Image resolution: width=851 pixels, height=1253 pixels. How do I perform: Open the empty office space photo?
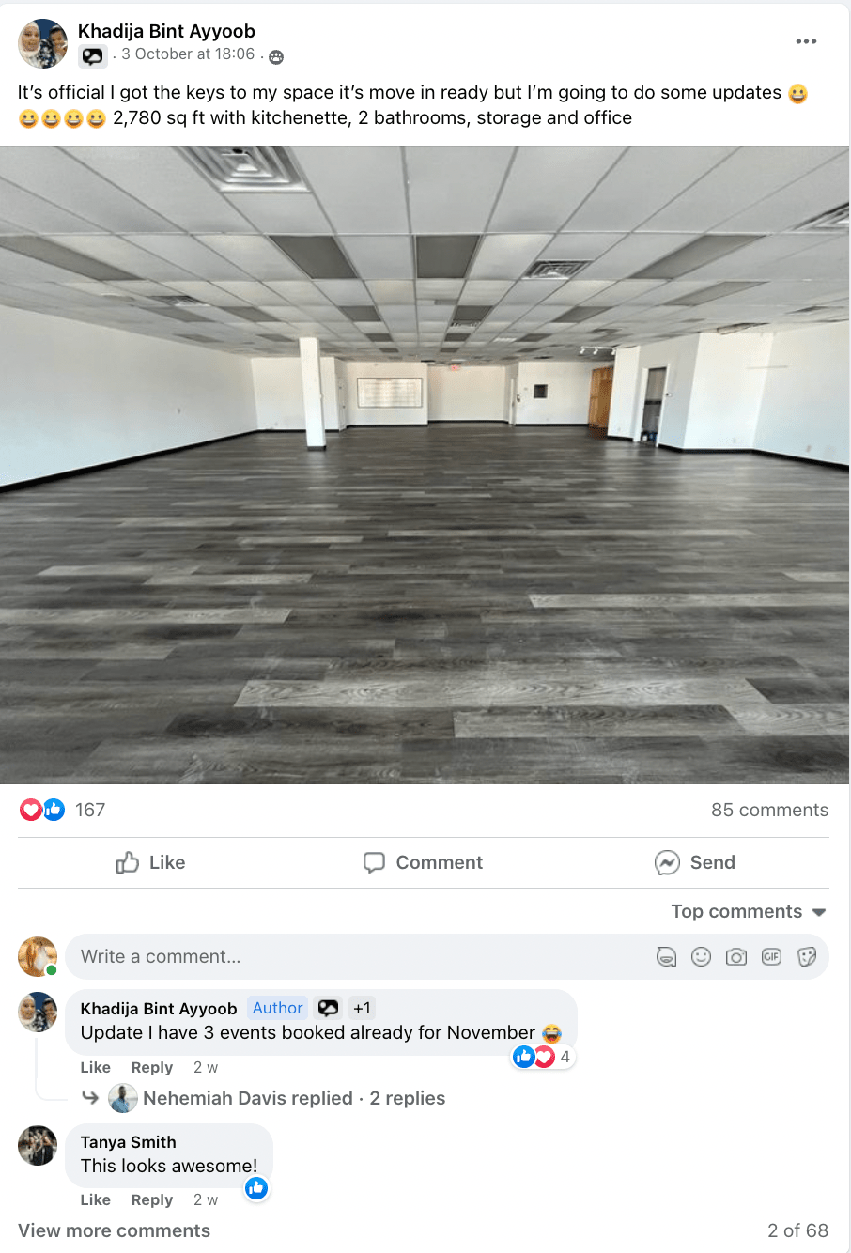click(425, 465)
